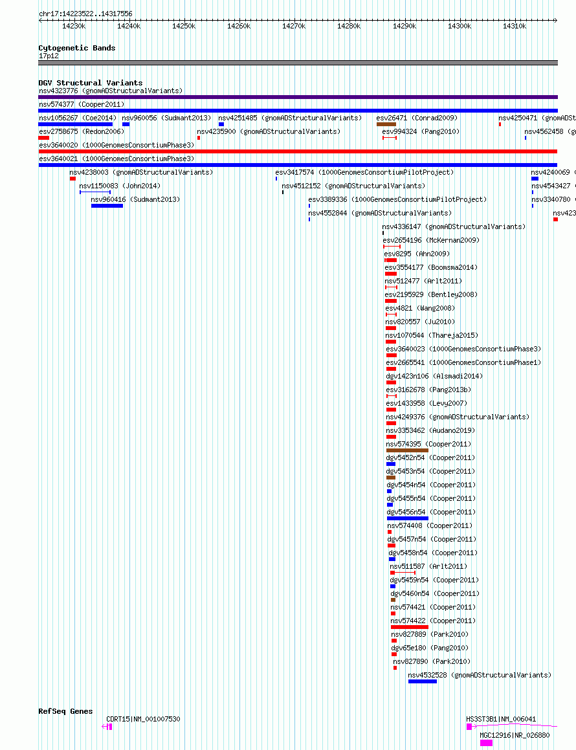
Task: Click esv3640021 1000Genomes Phase3 label
Action: (x=116, y=159)
